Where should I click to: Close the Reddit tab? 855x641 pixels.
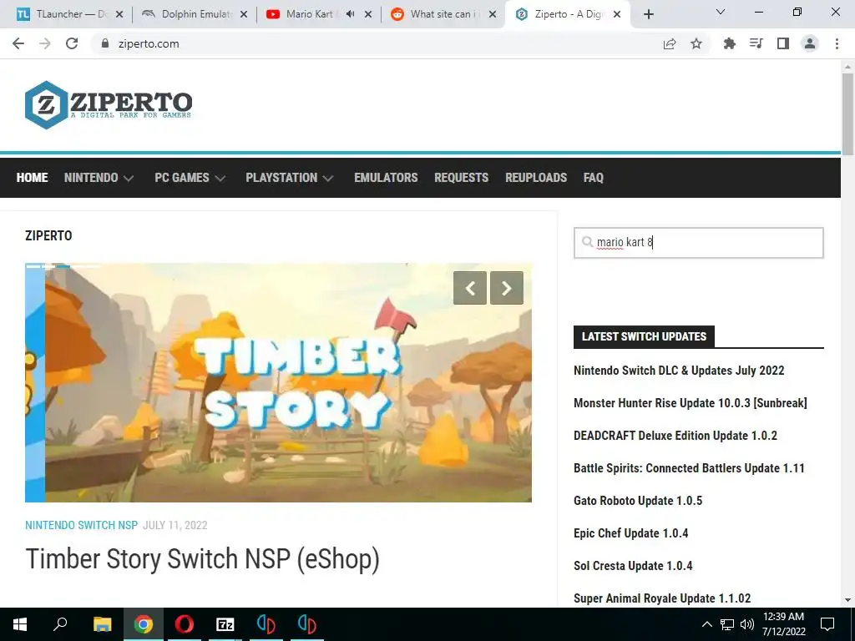(x=493, y=14)
